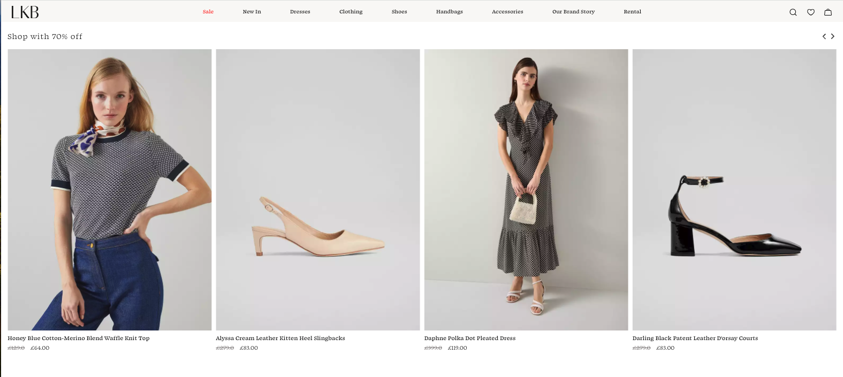The image size is (843, 377).
Task: Open the shopping bag icon
Action: (827, 12)
